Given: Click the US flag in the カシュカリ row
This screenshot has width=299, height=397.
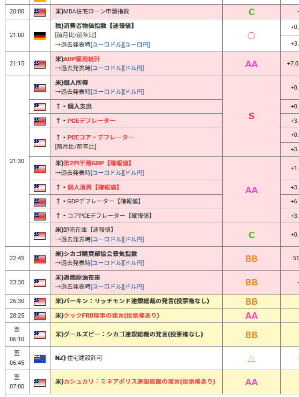Looking at the screenshot, I should 40,383.
